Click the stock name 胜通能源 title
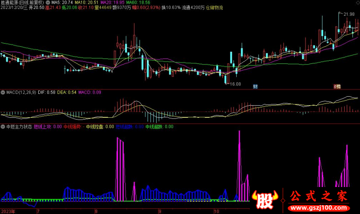The width and height of the screenshot is (360, 214). (x=9, y=3)
